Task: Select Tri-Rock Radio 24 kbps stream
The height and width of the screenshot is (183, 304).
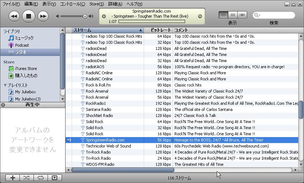Action: 182,158
